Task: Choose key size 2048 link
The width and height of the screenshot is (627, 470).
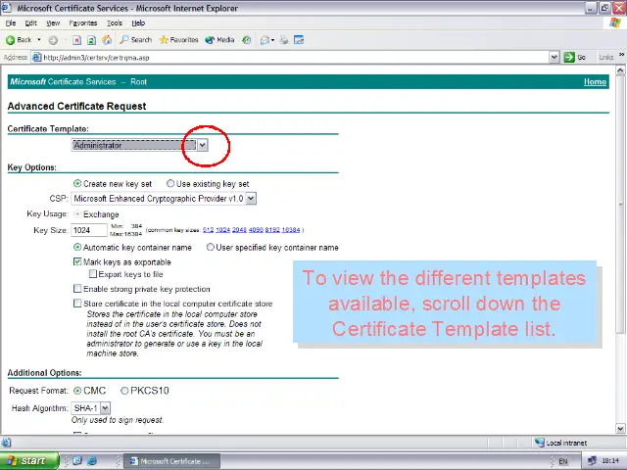Action: click(239, 230)
